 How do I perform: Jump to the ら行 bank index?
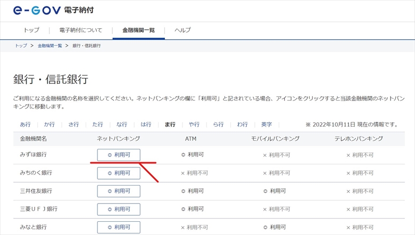tap(218, 124)
